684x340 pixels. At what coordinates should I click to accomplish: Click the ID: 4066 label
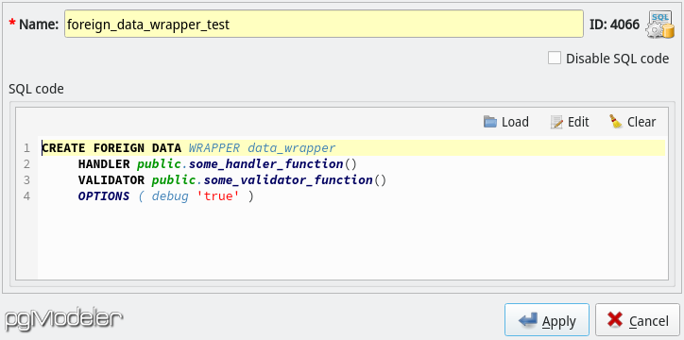(x=614, y=25)
